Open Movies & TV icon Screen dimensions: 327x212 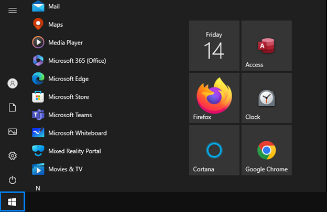(38, 169)
